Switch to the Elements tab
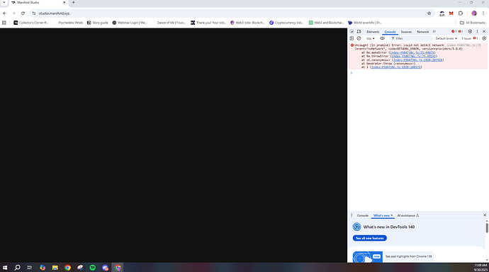This screenshot has width=489, height=272. pos(373,32)
